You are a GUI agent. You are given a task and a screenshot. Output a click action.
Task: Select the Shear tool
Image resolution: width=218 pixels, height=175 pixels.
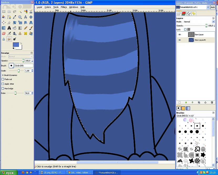(x=25, y=22)
